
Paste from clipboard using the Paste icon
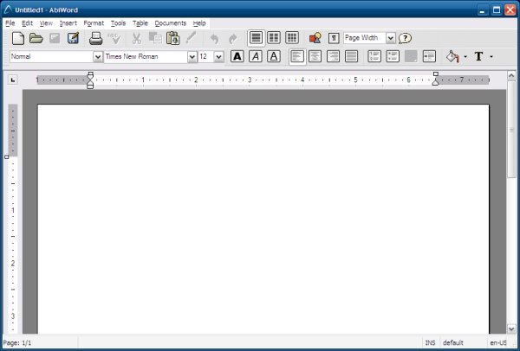coord(172,38)
